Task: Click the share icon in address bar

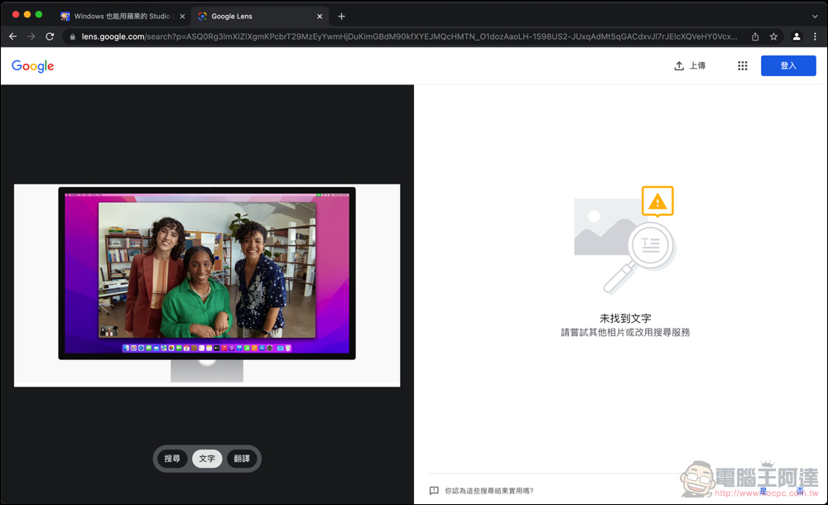Action: (755, 36)
